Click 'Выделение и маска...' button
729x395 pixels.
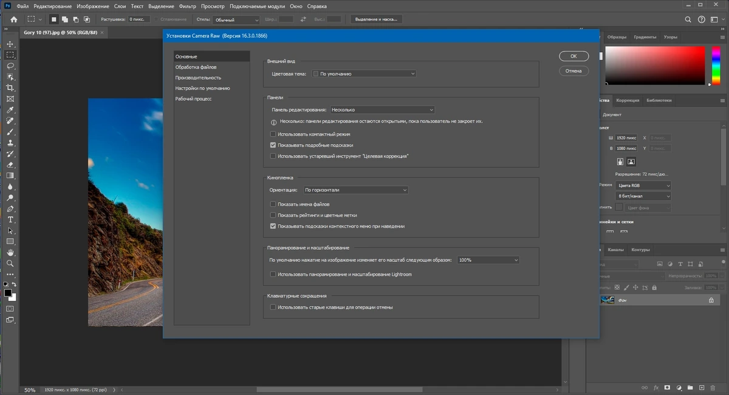pos(377,19)
